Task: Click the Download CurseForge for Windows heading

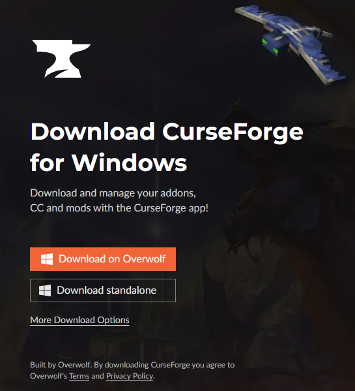Action: (167, 147)
